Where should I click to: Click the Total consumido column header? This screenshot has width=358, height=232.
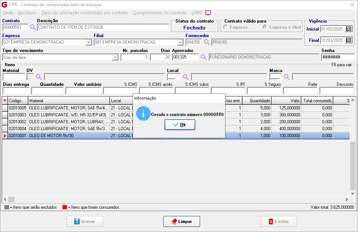[x=317, y=101]
